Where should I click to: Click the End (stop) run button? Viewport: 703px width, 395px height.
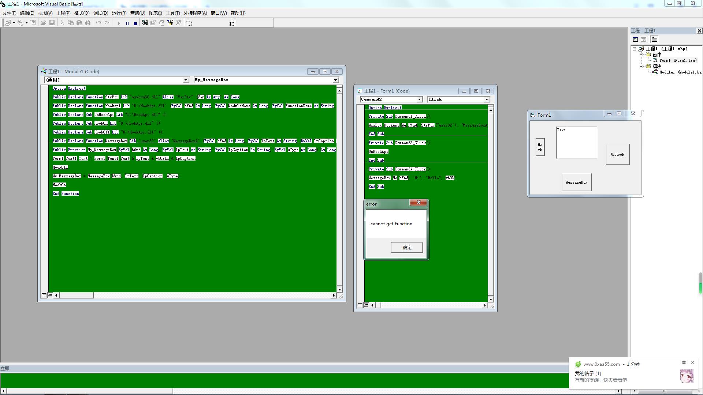coord(135,23)
